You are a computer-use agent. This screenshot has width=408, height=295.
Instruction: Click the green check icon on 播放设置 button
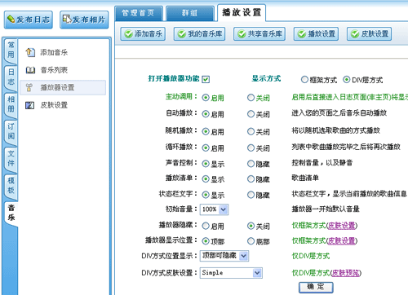coord(301,34)
